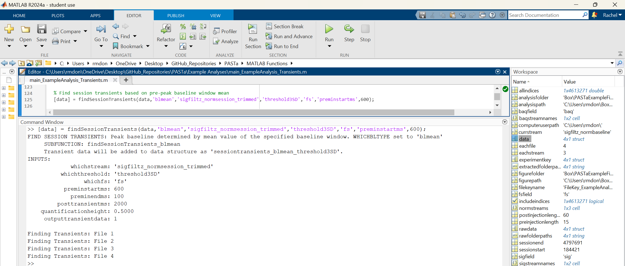The height and width of the screenshot is (266, 625).
Task: Insert a Section Break
Action: point(285,26)
